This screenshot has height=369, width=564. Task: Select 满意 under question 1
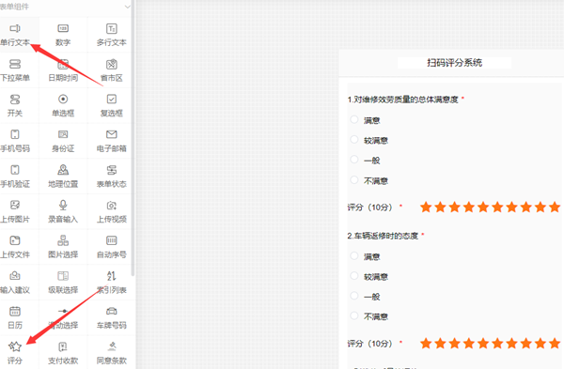tap(354, 119)
